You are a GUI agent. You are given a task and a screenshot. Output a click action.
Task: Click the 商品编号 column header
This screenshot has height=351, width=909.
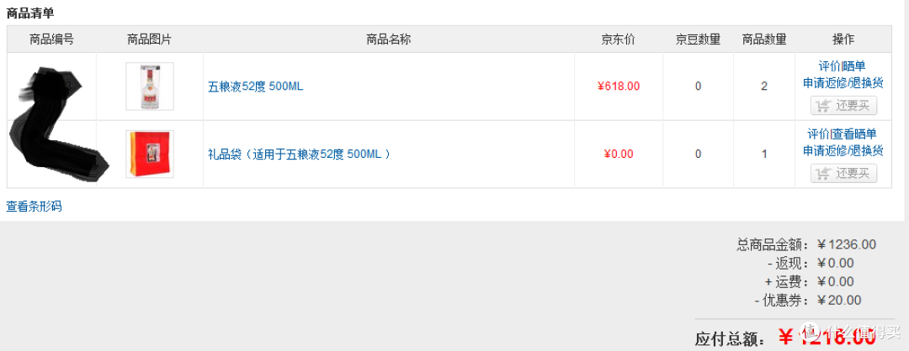(x=51, y=39)
